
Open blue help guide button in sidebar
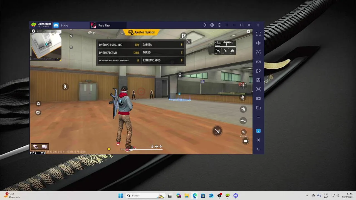[x=258, y=131]
